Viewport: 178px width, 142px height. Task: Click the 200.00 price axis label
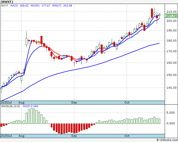[x=171, y=21]
